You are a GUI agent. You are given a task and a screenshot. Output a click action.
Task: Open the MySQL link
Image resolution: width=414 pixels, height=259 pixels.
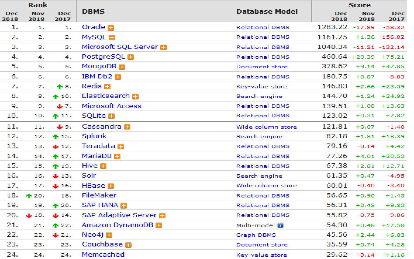click(x=94, y=37)
